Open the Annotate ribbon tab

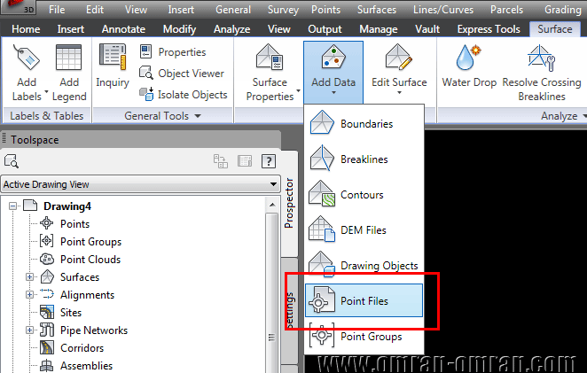[123, 29]
